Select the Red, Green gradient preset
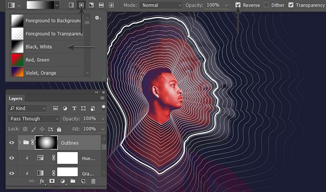 pos(48,60)
